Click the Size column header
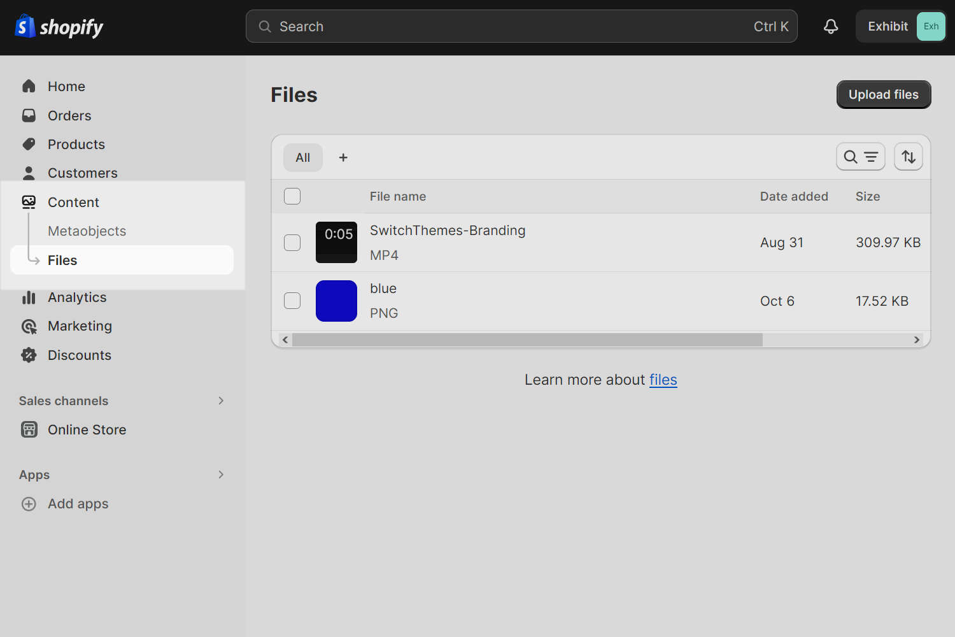The width and height of the screenshot is (955, 637). [868, 196]
